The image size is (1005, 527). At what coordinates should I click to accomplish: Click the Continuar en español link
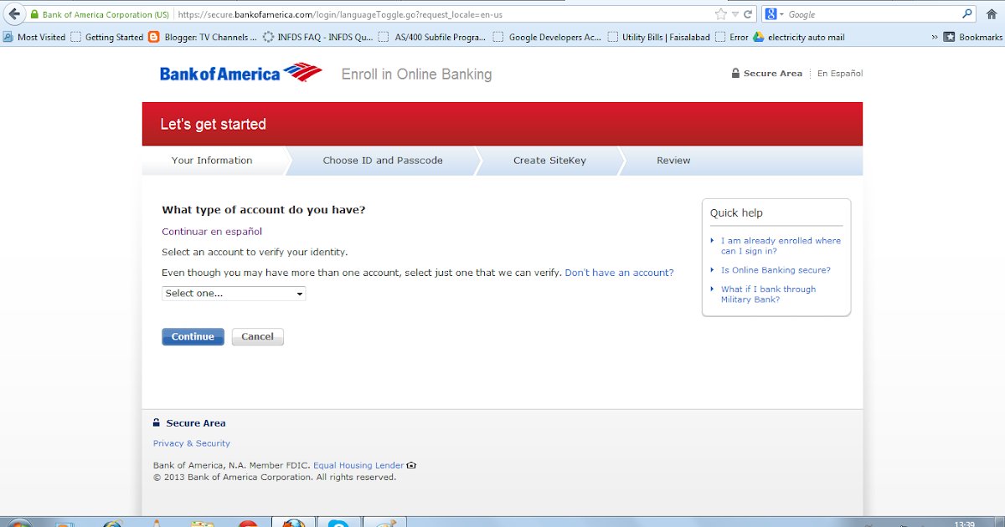point(212,232)
